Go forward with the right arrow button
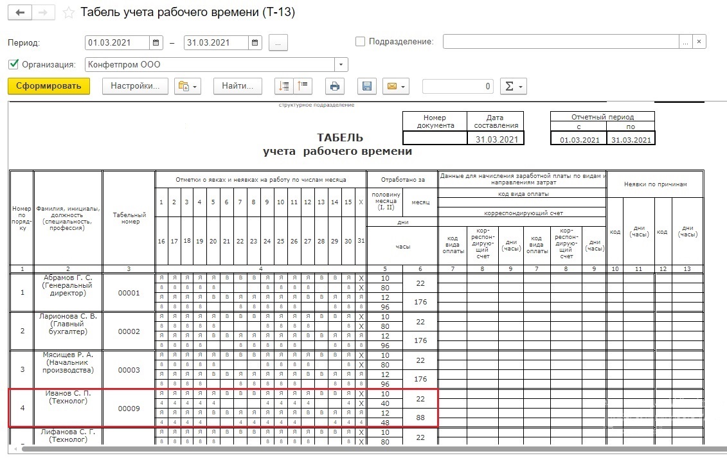This screenshot has height=458, width=727. [x=43, y=12]
